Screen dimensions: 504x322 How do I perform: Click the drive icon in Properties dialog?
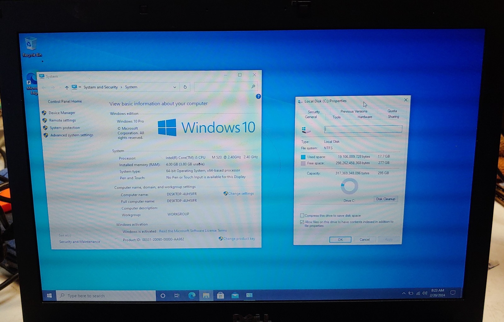click(x=306, y=129)
